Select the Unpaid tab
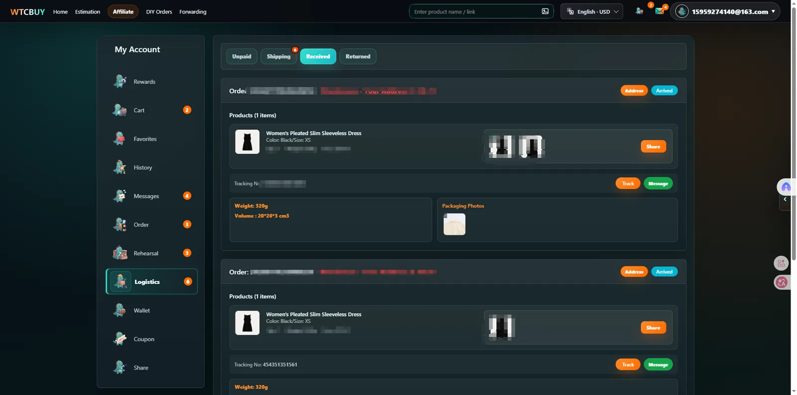797x395 pixels. click(242, 56)
